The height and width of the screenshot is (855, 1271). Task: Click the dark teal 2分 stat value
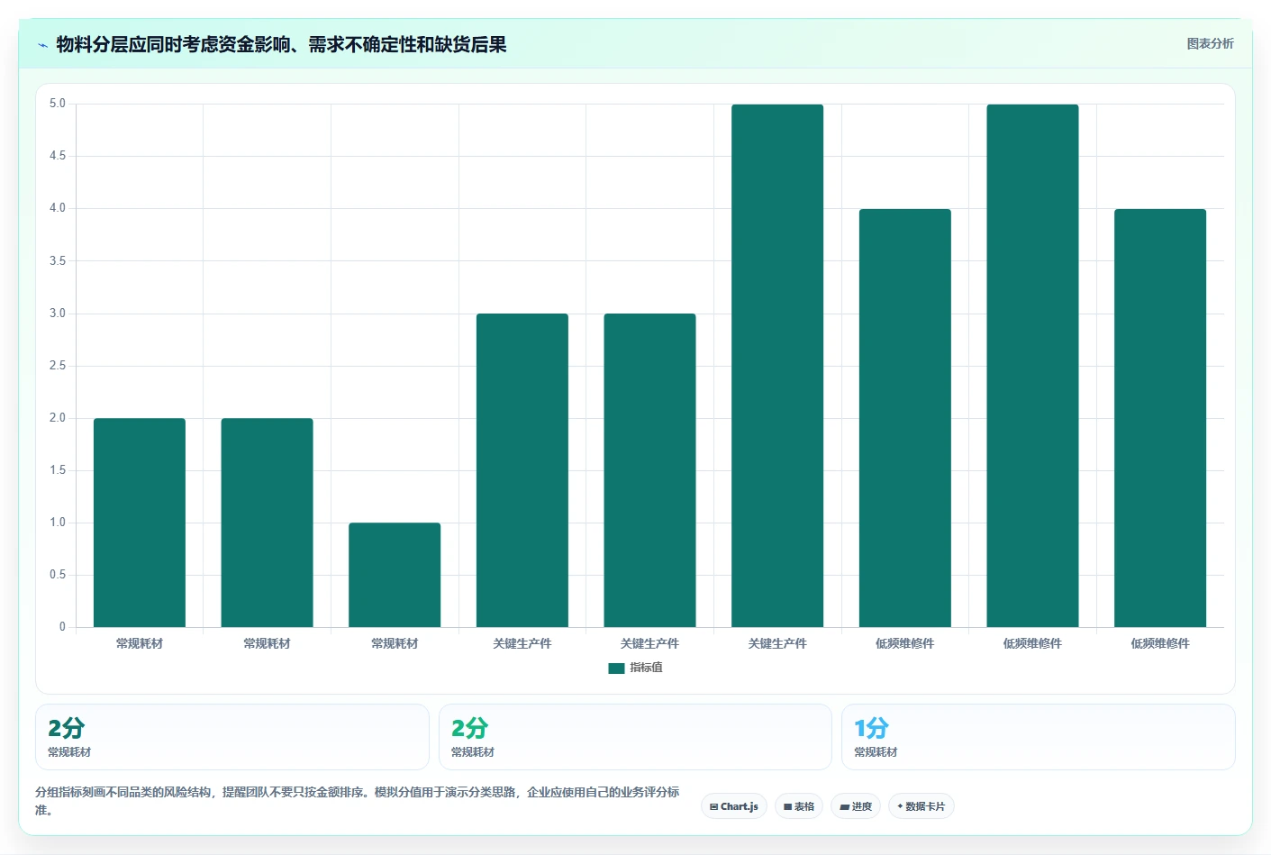[67, 728]
